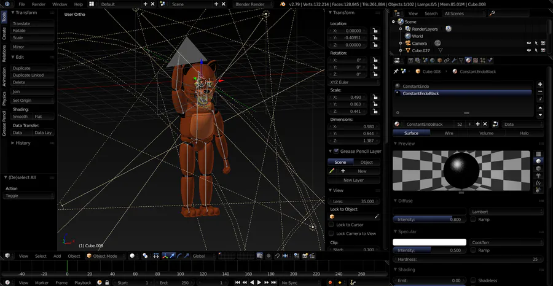Switch to the Halo material type tab

coord(524,133)
